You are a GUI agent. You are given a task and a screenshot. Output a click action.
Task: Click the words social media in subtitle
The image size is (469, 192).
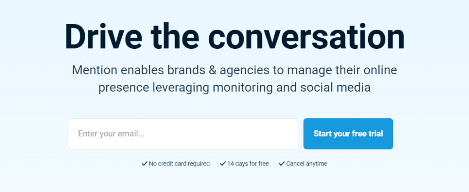(x=335, y=88)
